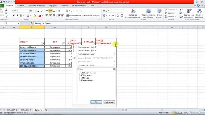This screenshot has height=115, width=205.
Task: Click AutoSum sigma icon
Action: [180, 10]
